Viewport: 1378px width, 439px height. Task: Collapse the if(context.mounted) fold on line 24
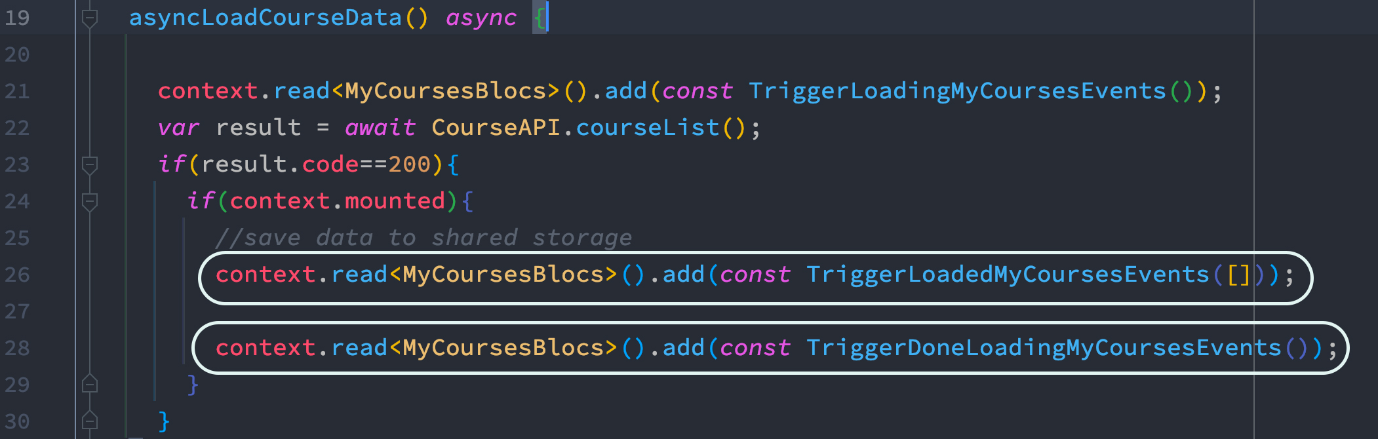tap(90, 202)
